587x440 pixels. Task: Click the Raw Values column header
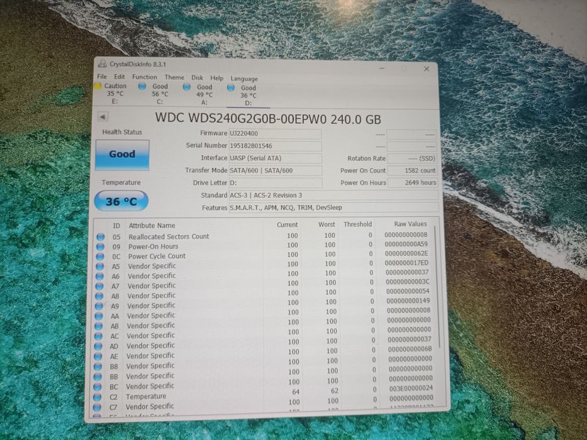[x=410, y=224]
